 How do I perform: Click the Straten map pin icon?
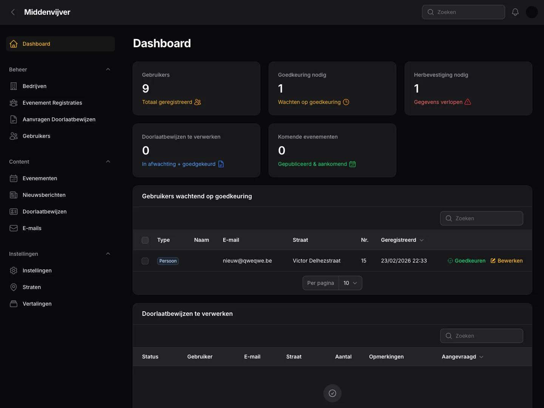14,287
